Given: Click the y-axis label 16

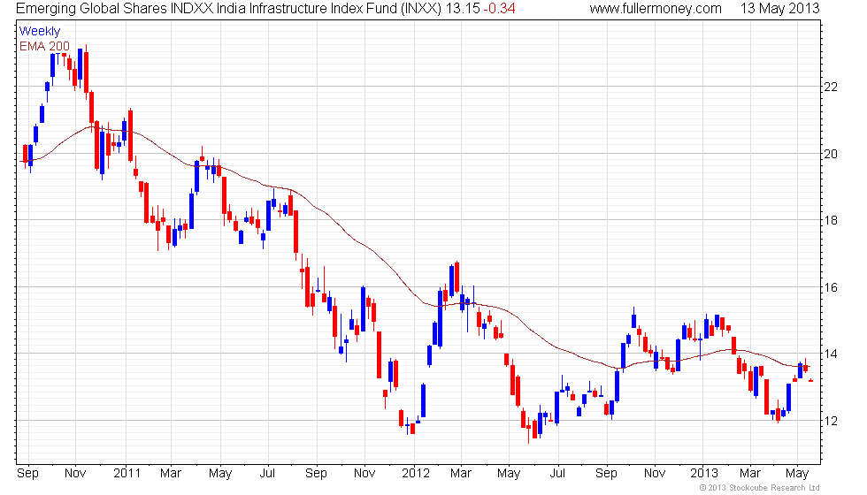Looking at the screenshot, I should coord(831,287).
